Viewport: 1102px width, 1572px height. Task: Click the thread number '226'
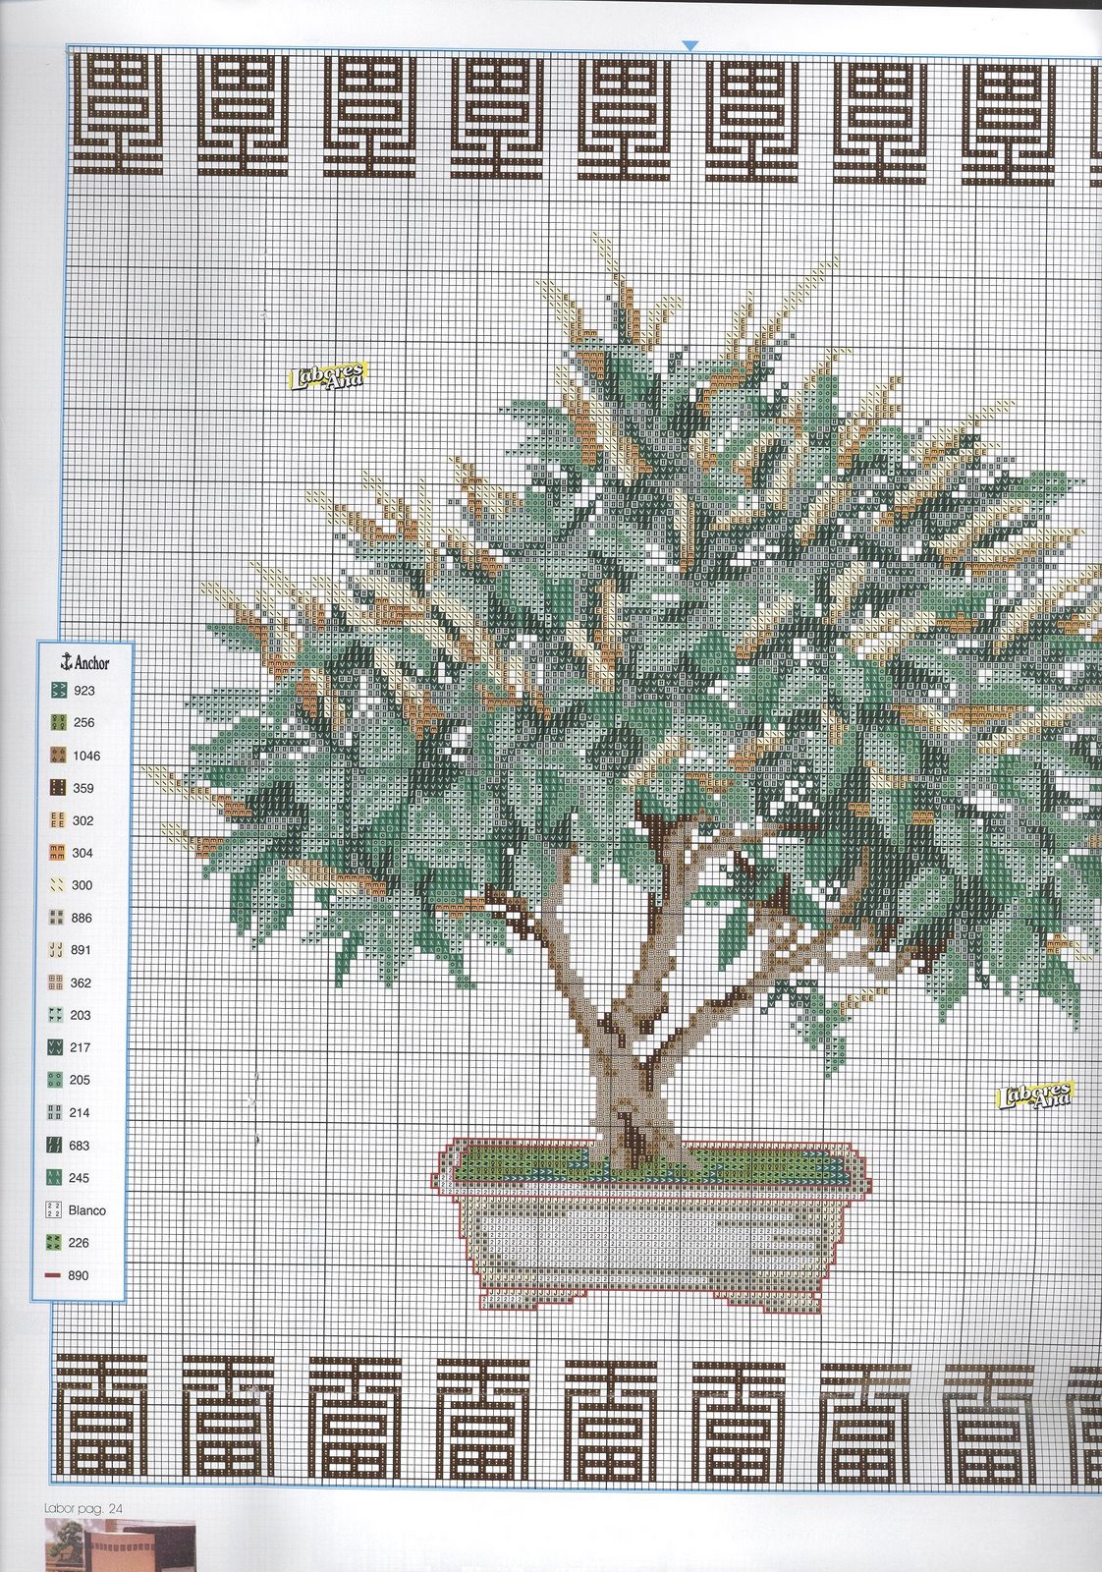tap(79, 1243)
